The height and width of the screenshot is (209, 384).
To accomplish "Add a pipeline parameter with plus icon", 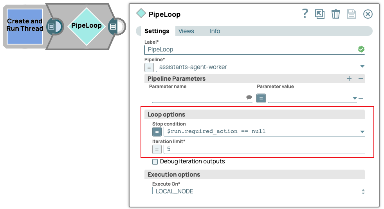I will tap(349, 78).
